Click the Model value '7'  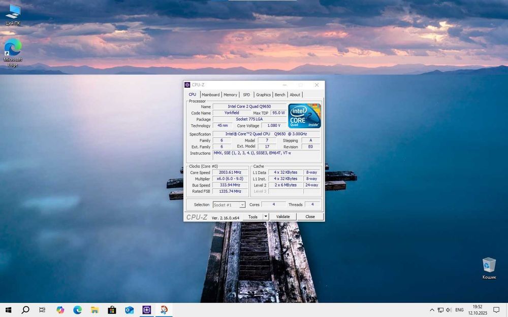click(x=267, y=140)
